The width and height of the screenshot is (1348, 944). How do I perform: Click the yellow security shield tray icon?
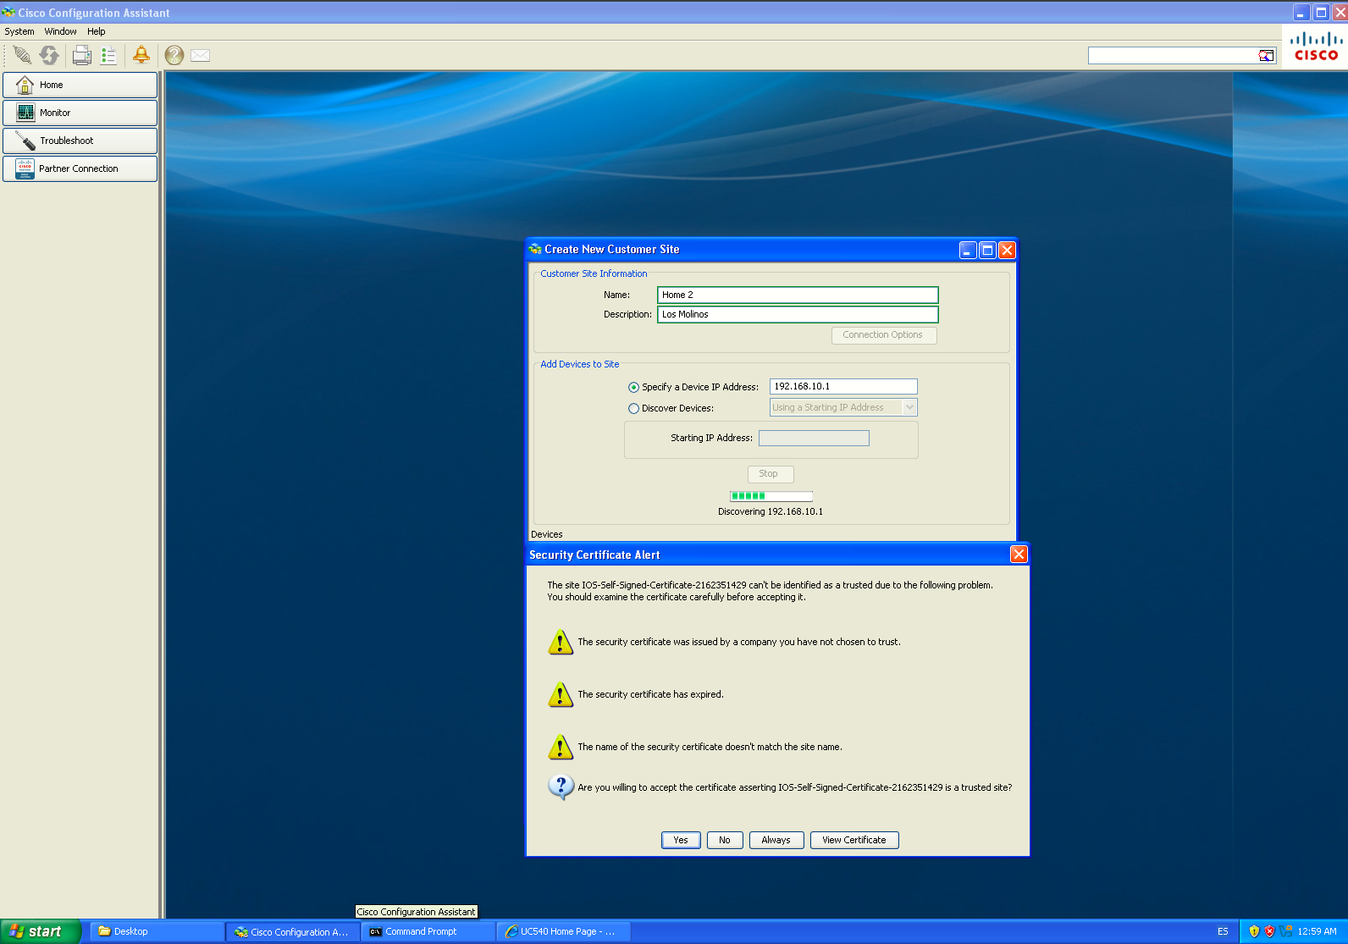(1254, 931)
